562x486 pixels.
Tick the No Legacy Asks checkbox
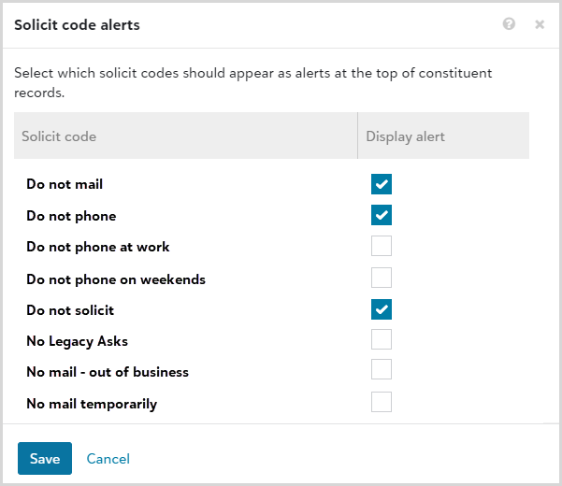click(x=382, y=340)
